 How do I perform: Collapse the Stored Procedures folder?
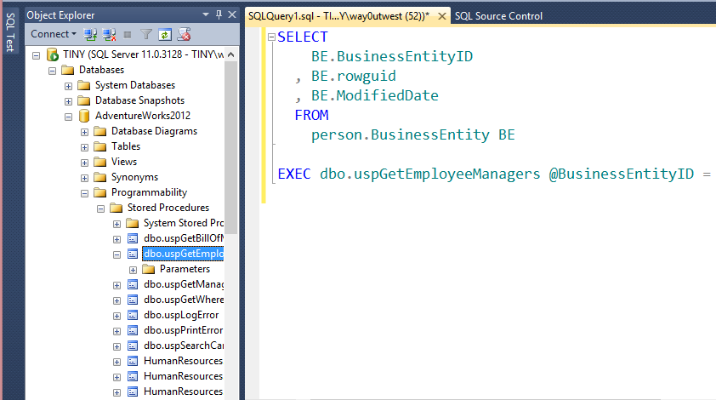click(101, 209)
